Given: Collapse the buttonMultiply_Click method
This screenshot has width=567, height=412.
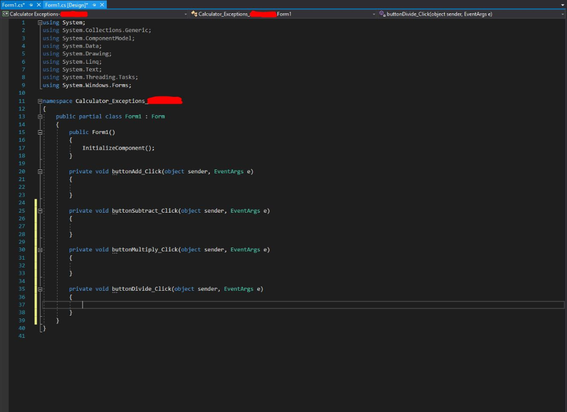Looking at the screenshot, I should coord(40,250).
